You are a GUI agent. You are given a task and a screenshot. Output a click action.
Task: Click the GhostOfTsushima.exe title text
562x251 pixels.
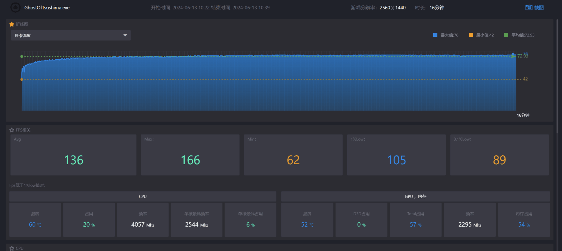pyautogui.click(x=47, y=8)
